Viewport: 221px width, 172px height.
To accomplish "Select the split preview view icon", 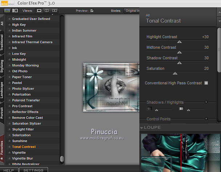I will point(47,11).
